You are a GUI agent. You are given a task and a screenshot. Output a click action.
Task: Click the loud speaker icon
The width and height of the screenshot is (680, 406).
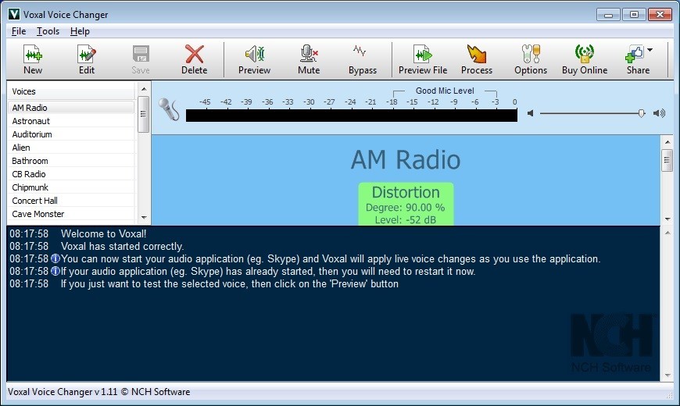[x=659, y=113]
